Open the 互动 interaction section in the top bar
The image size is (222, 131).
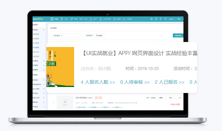click(x=84, y=19)
